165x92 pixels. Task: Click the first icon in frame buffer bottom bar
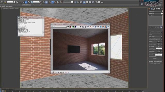[52, 72]
